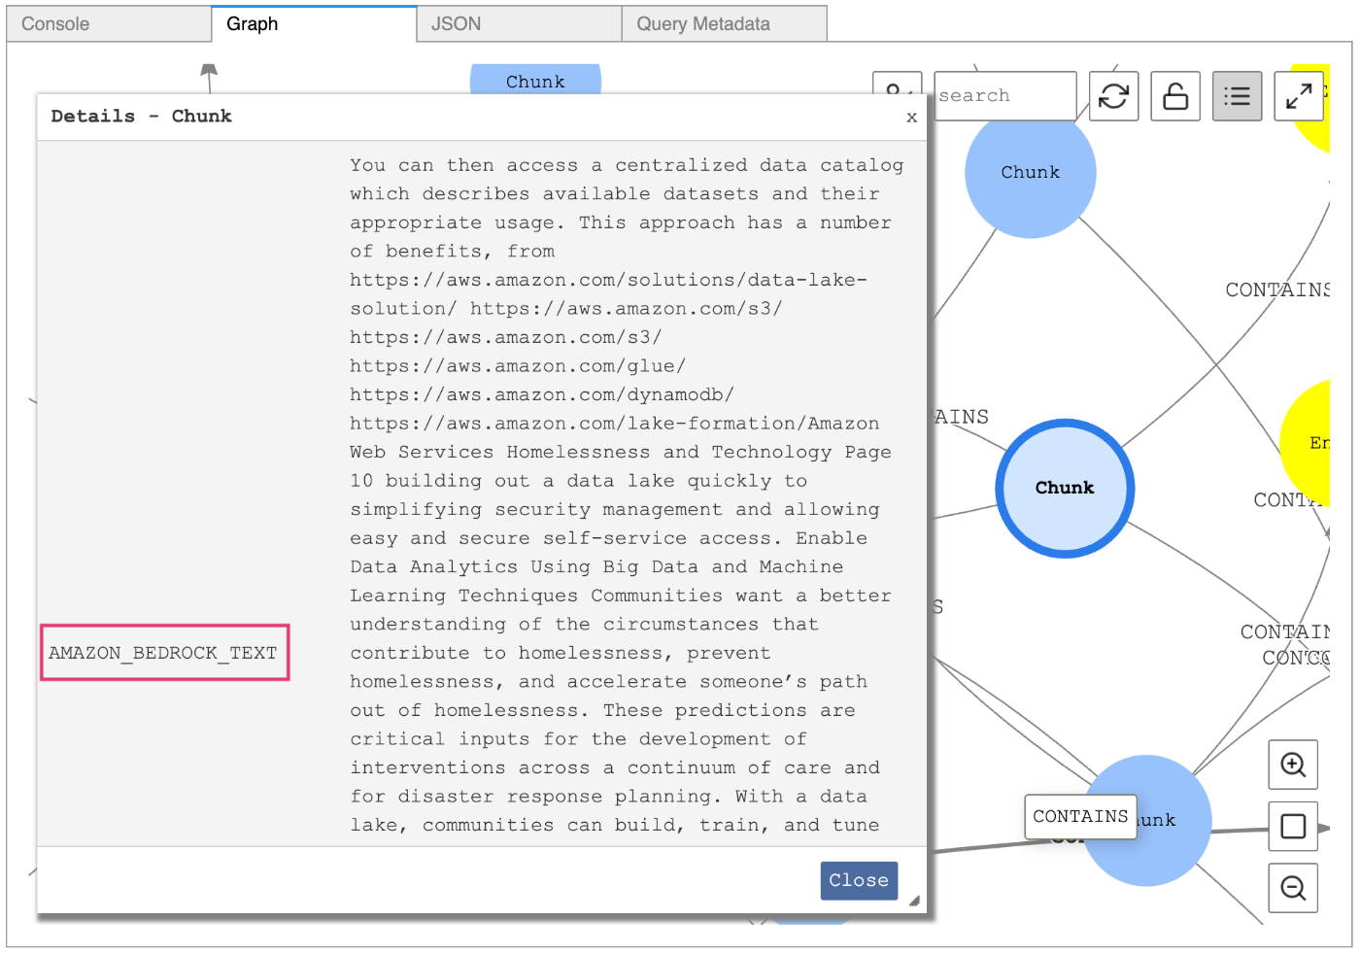Click the glue URL text line
The width and height of the screenshot is (1360, 954).
[x=518, y=366]
